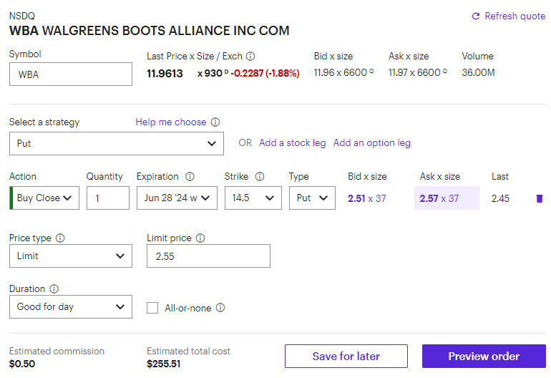Click the Refresh quote icon
This screenshot has width=551, height=378.
(476, 16)
